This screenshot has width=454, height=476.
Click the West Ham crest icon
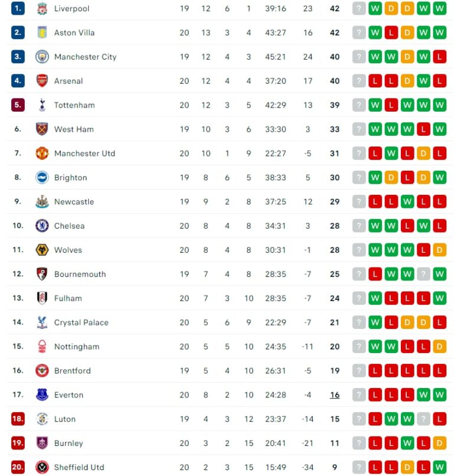click(x=41, y=129)
